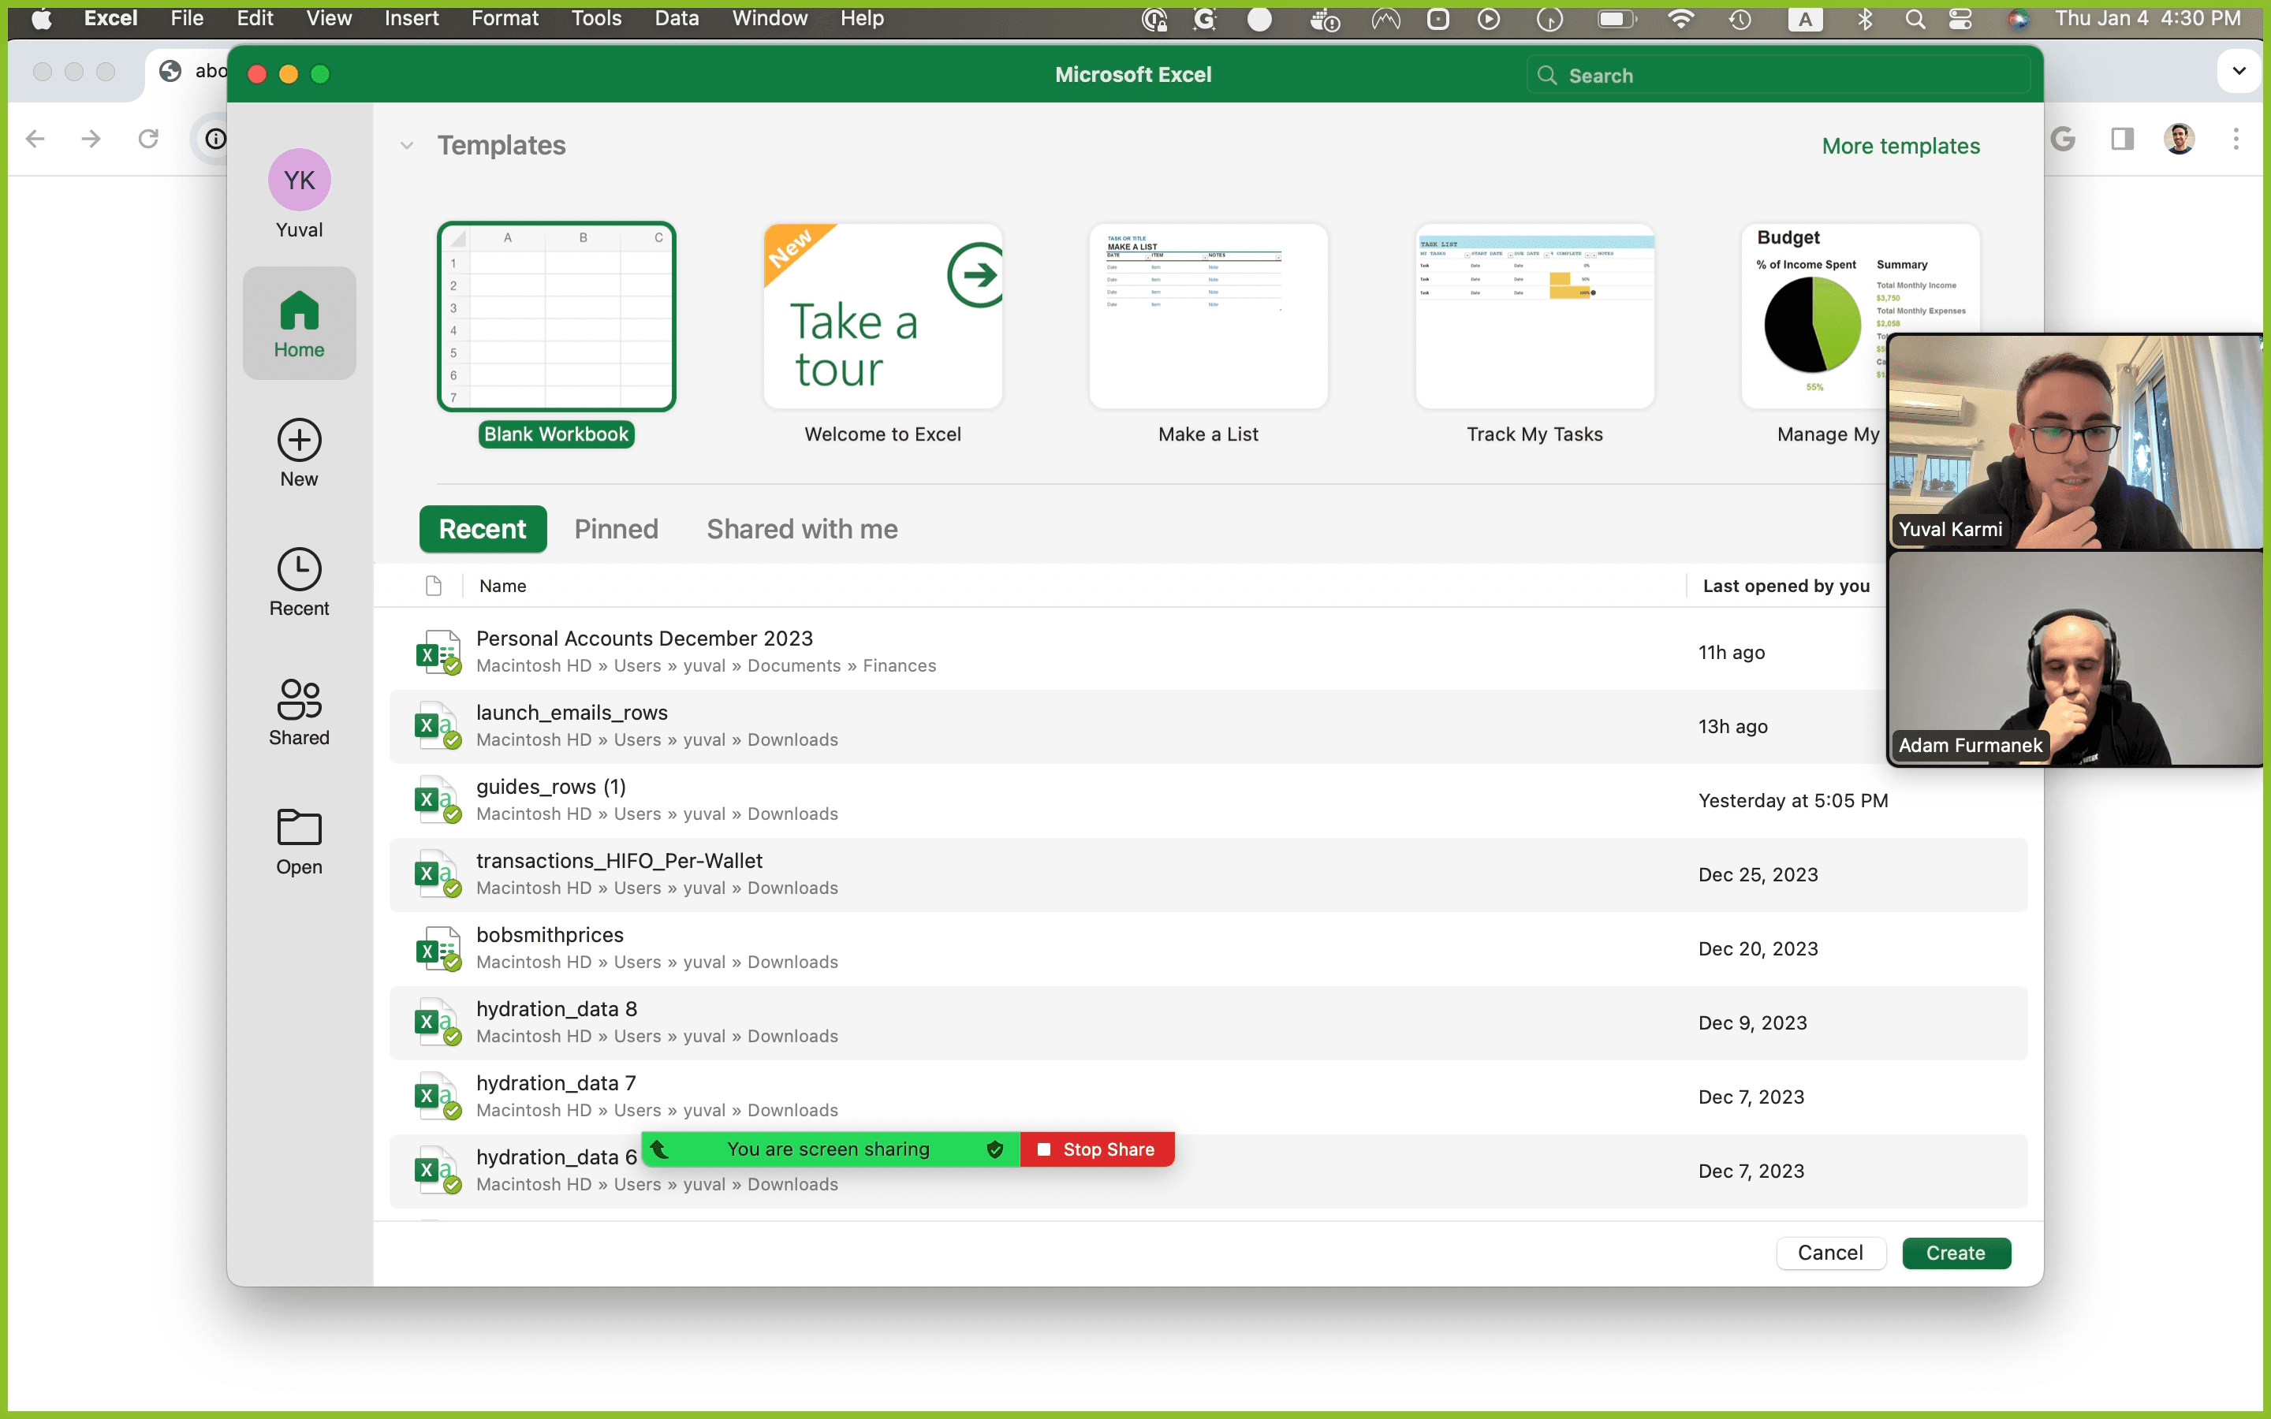This screenshot has height=1419, width=2271.
Task: Click the Google icon in the browser toolbar
Action: (x=2063, y=139)
